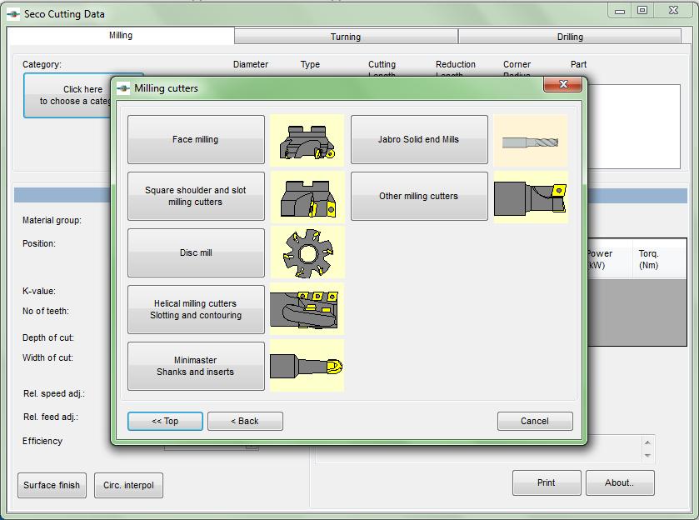Click the No of teeth label
This screenshot has width=699, height=520.
(46, 312)
